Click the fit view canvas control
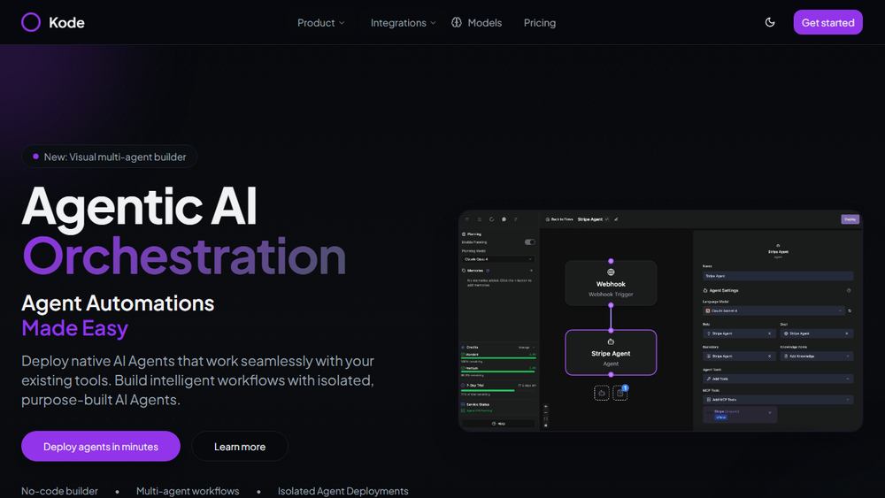Viewport: 885px width, 498px height. click(x=546, y=419)
